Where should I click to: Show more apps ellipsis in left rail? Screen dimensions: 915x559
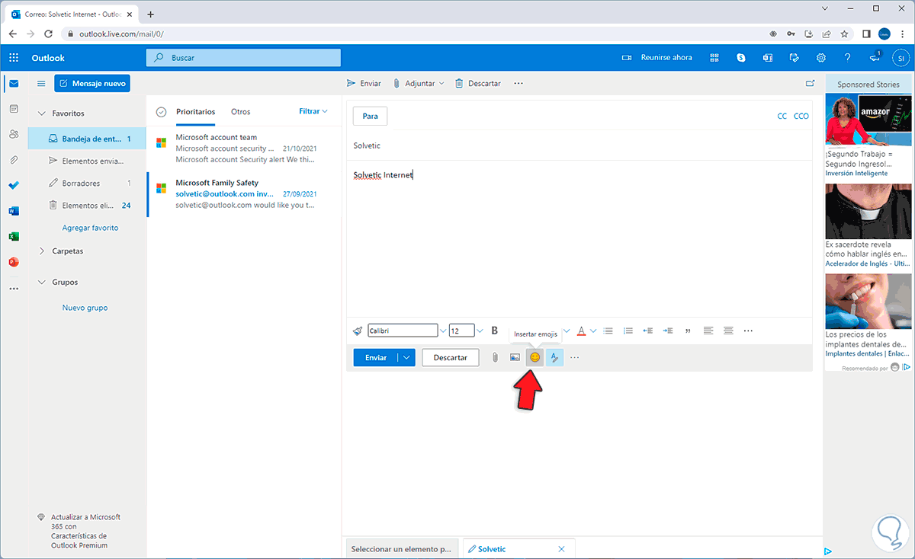14,289
